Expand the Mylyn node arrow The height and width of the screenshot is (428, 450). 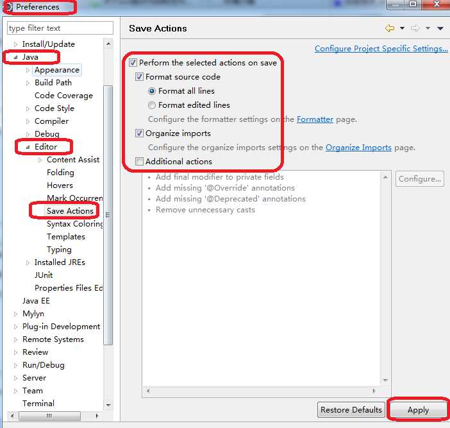pos(15,314)
